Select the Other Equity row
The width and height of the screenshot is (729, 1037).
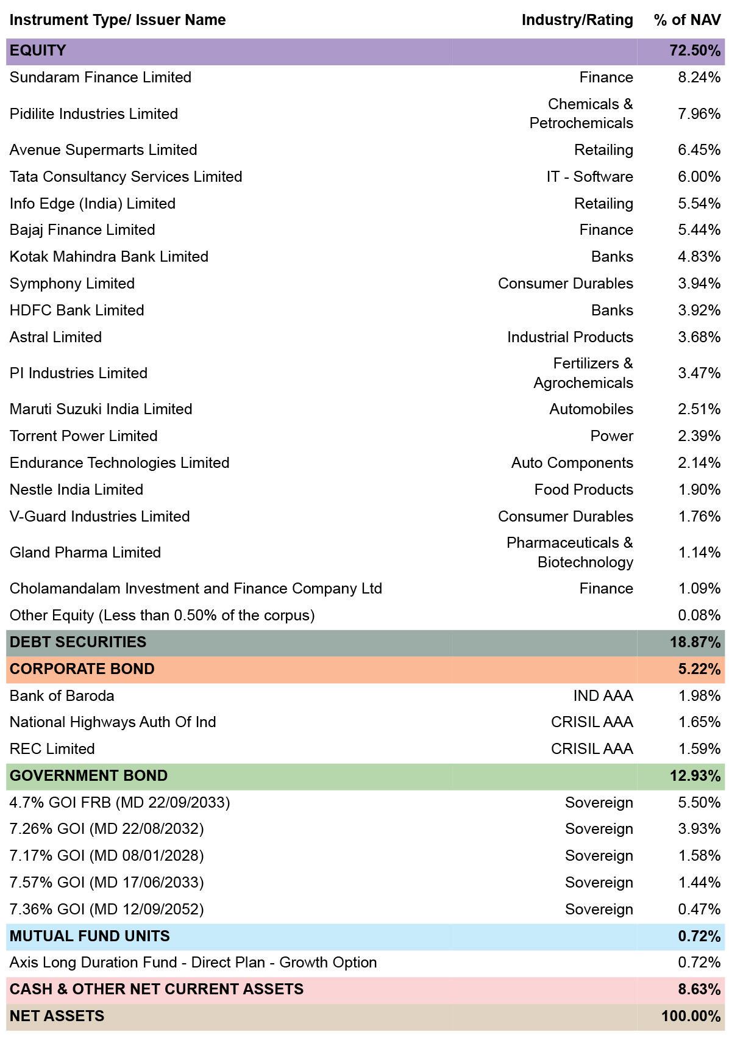coord(365,615)
